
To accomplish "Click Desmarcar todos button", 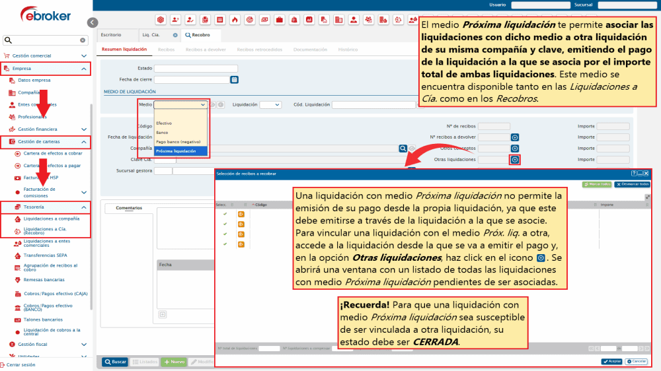I will [632, 184].
